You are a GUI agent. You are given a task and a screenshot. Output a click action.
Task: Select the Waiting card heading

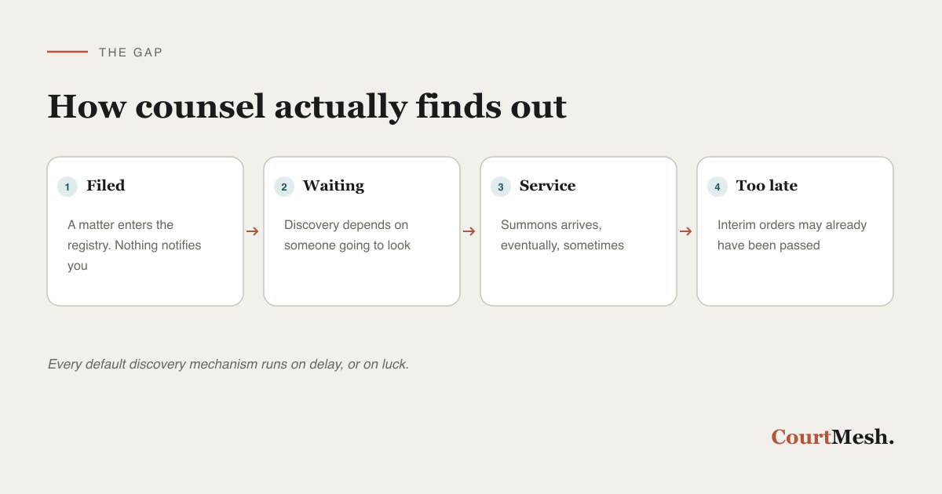[334, 186]
